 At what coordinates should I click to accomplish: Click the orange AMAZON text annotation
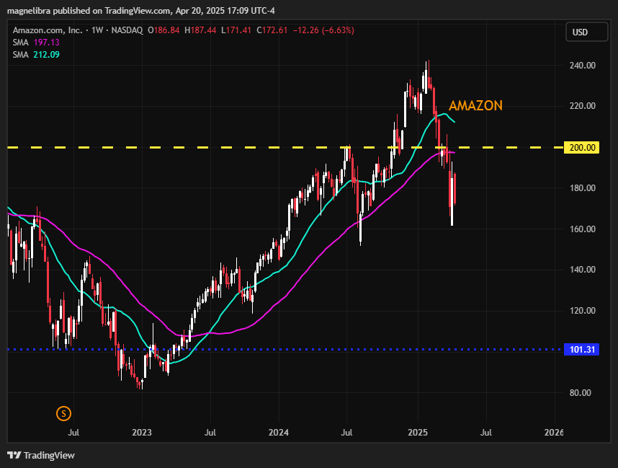475,106
